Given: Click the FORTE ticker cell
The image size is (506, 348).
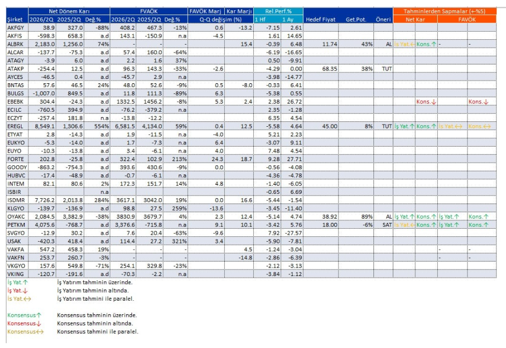Looking at the screenshot, I should tap(17, 159).
